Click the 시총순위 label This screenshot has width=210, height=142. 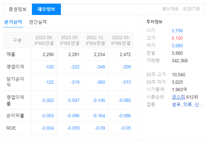click(155, 97)
